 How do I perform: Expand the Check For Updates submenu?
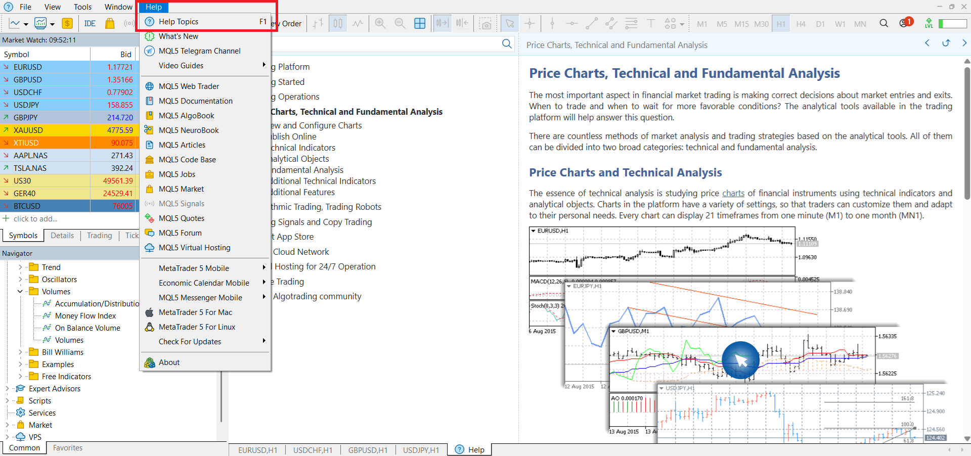(204, 342)
